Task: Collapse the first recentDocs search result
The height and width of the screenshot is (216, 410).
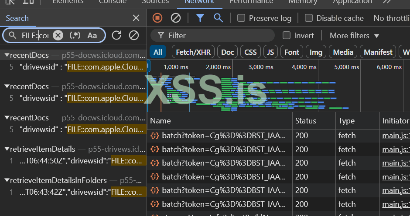Action: pyautogui.click(x=7, y=55)
